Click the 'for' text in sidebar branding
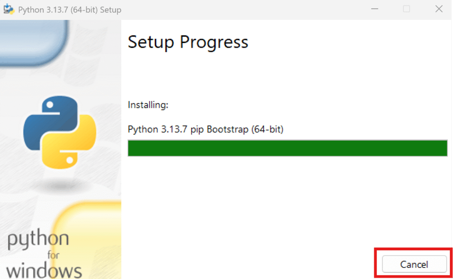Image resolution: width=453 pixels, height=279 pixels. 54,255
